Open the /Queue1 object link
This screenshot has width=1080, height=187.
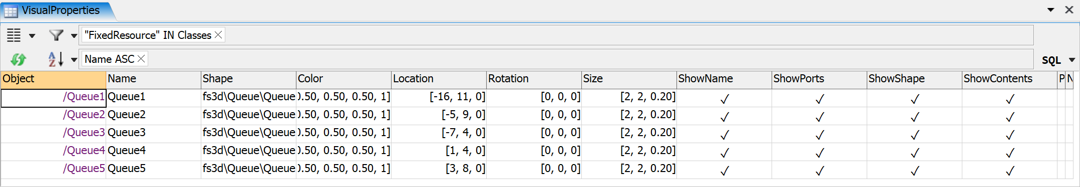tap(84, 97)
